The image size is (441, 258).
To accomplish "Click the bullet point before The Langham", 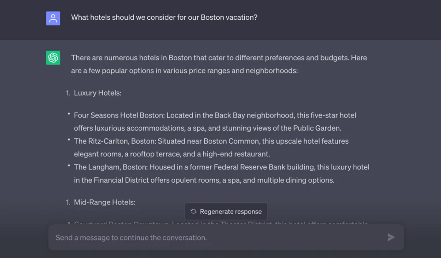I will (69, 166).
